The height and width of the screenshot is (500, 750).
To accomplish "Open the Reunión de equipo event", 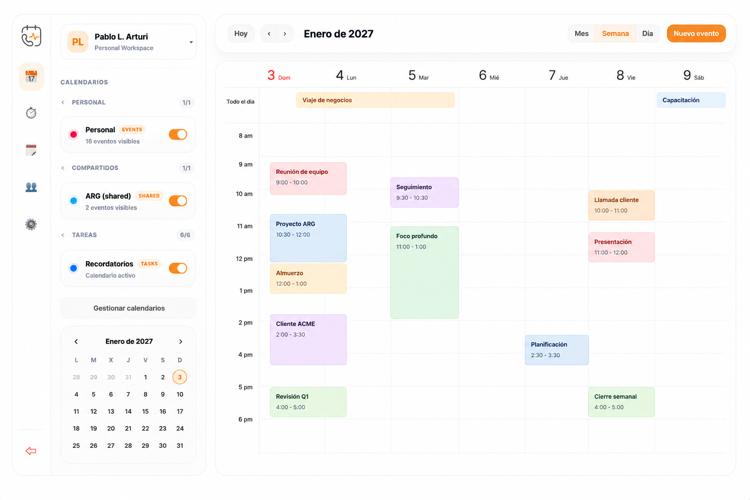I will (308, 179).
